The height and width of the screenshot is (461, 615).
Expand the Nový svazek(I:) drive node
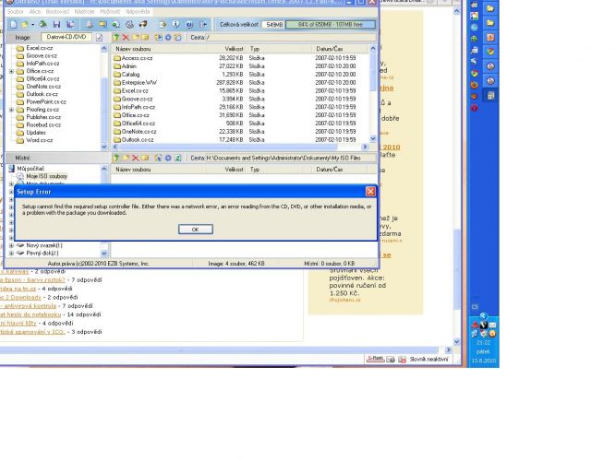(x=11, y=245)
